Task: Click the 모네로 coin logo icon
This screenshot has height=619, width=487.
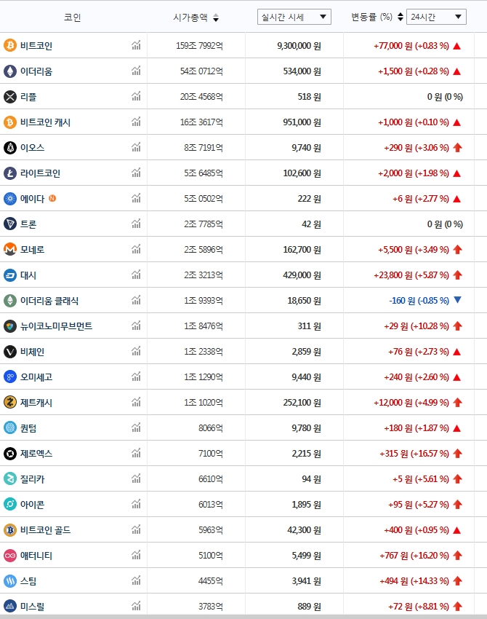Action: pyautogui.click(x=10, y=250)
